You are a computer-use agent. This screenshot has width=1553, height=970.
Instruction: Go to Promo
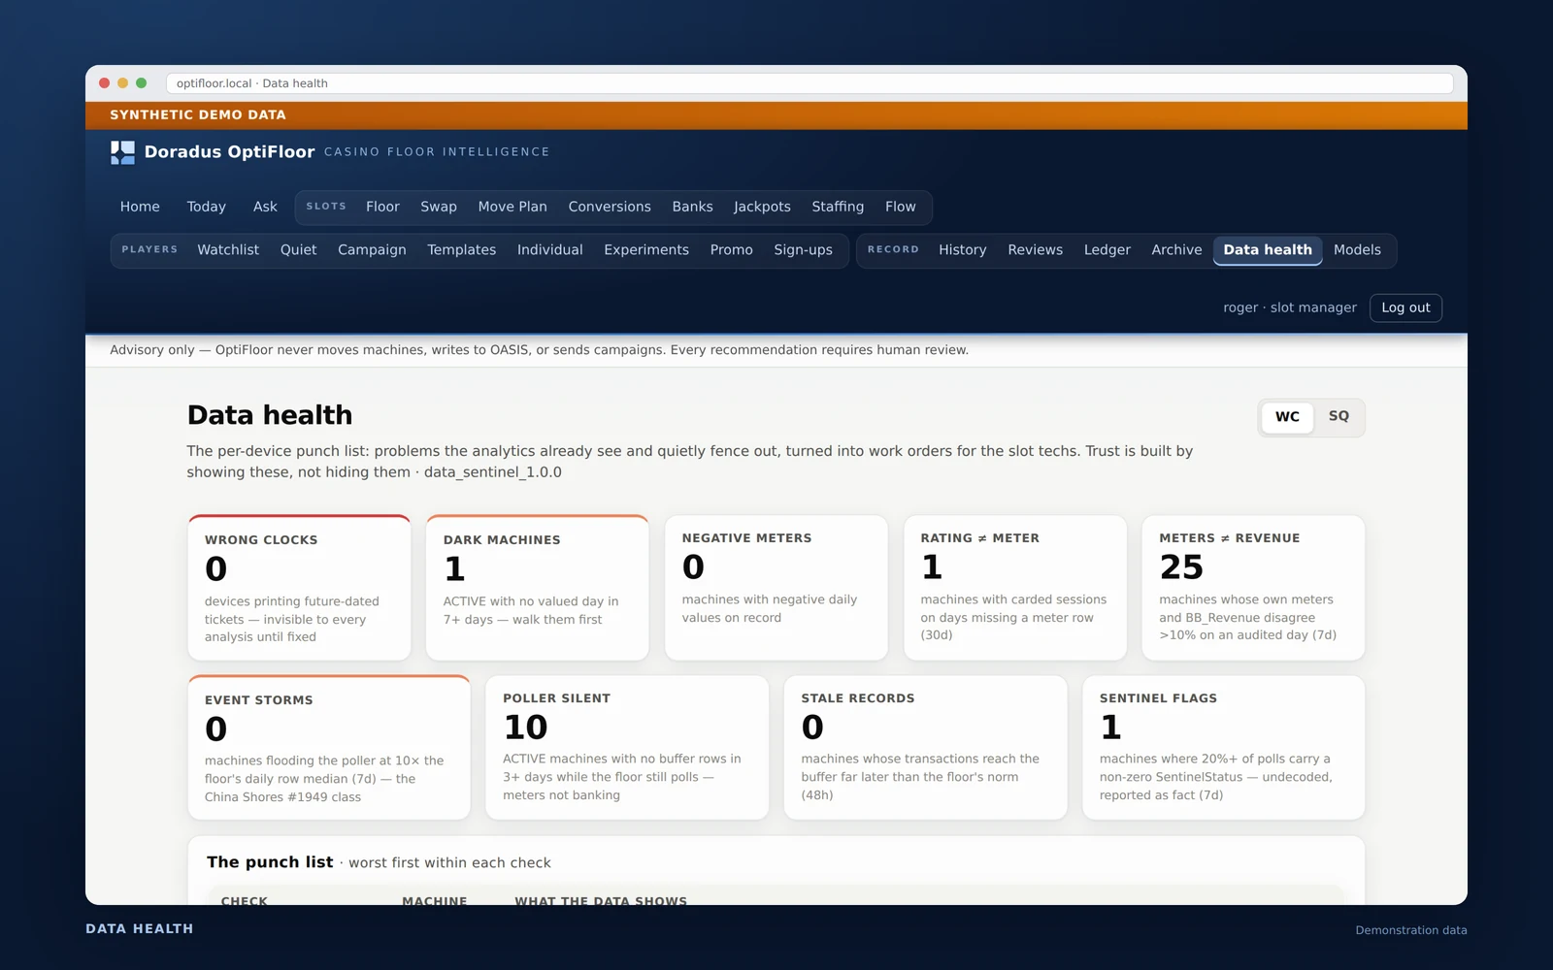click(731, 250)
